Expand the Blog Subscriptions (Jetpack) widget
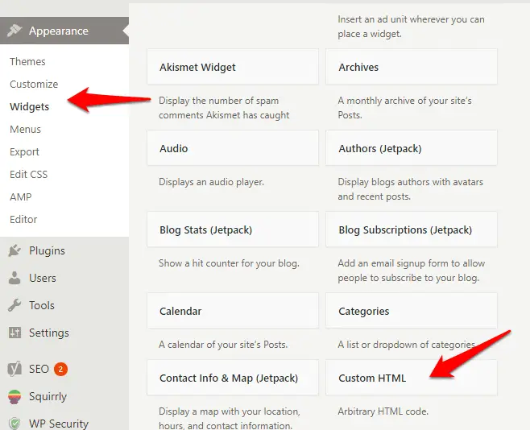Screen dimensions: 530x430 tap(412, 229)
